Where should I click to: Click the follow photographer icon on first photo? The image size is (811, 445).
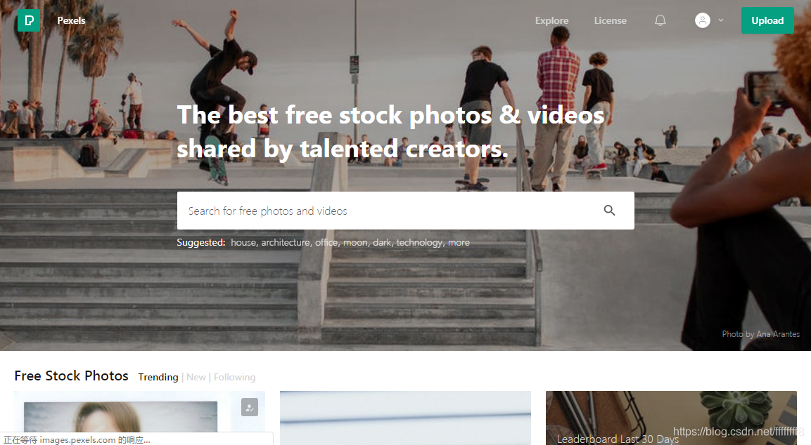249,407
